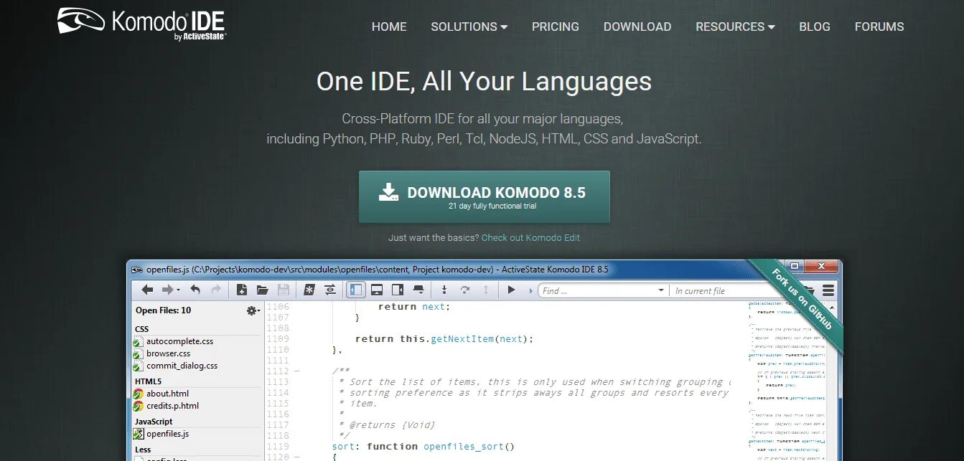Expand the SOLUTIONS menu

click(x=469, y=27)
